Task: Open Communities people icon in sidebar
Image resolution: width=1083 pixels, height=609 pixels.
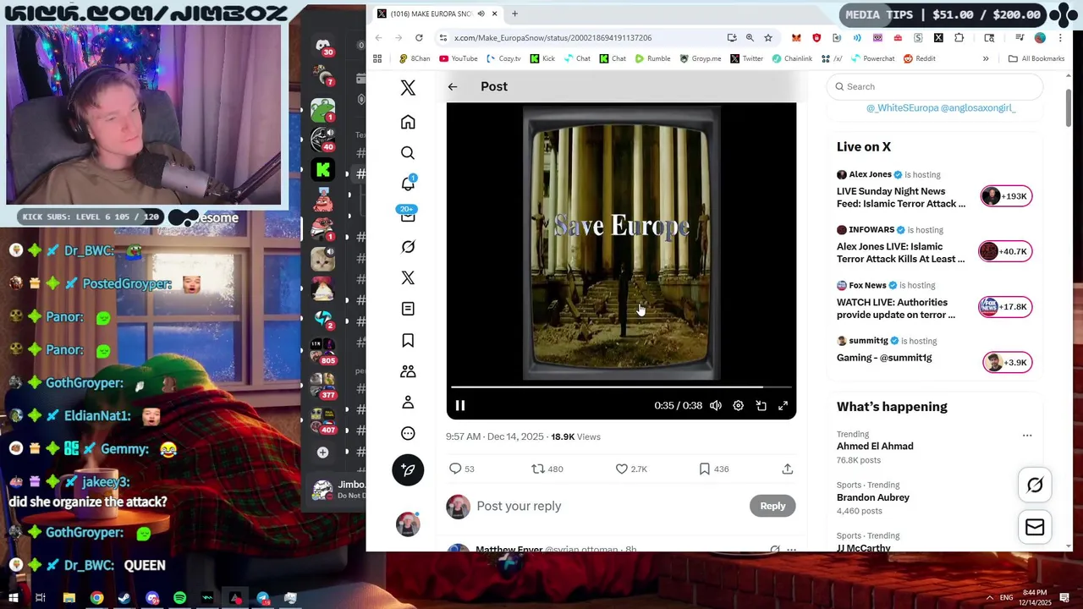Action: tap(408, 371)
